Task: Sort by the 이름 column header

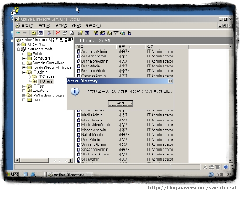Action: pyautogui.click(x=95, y=46)
